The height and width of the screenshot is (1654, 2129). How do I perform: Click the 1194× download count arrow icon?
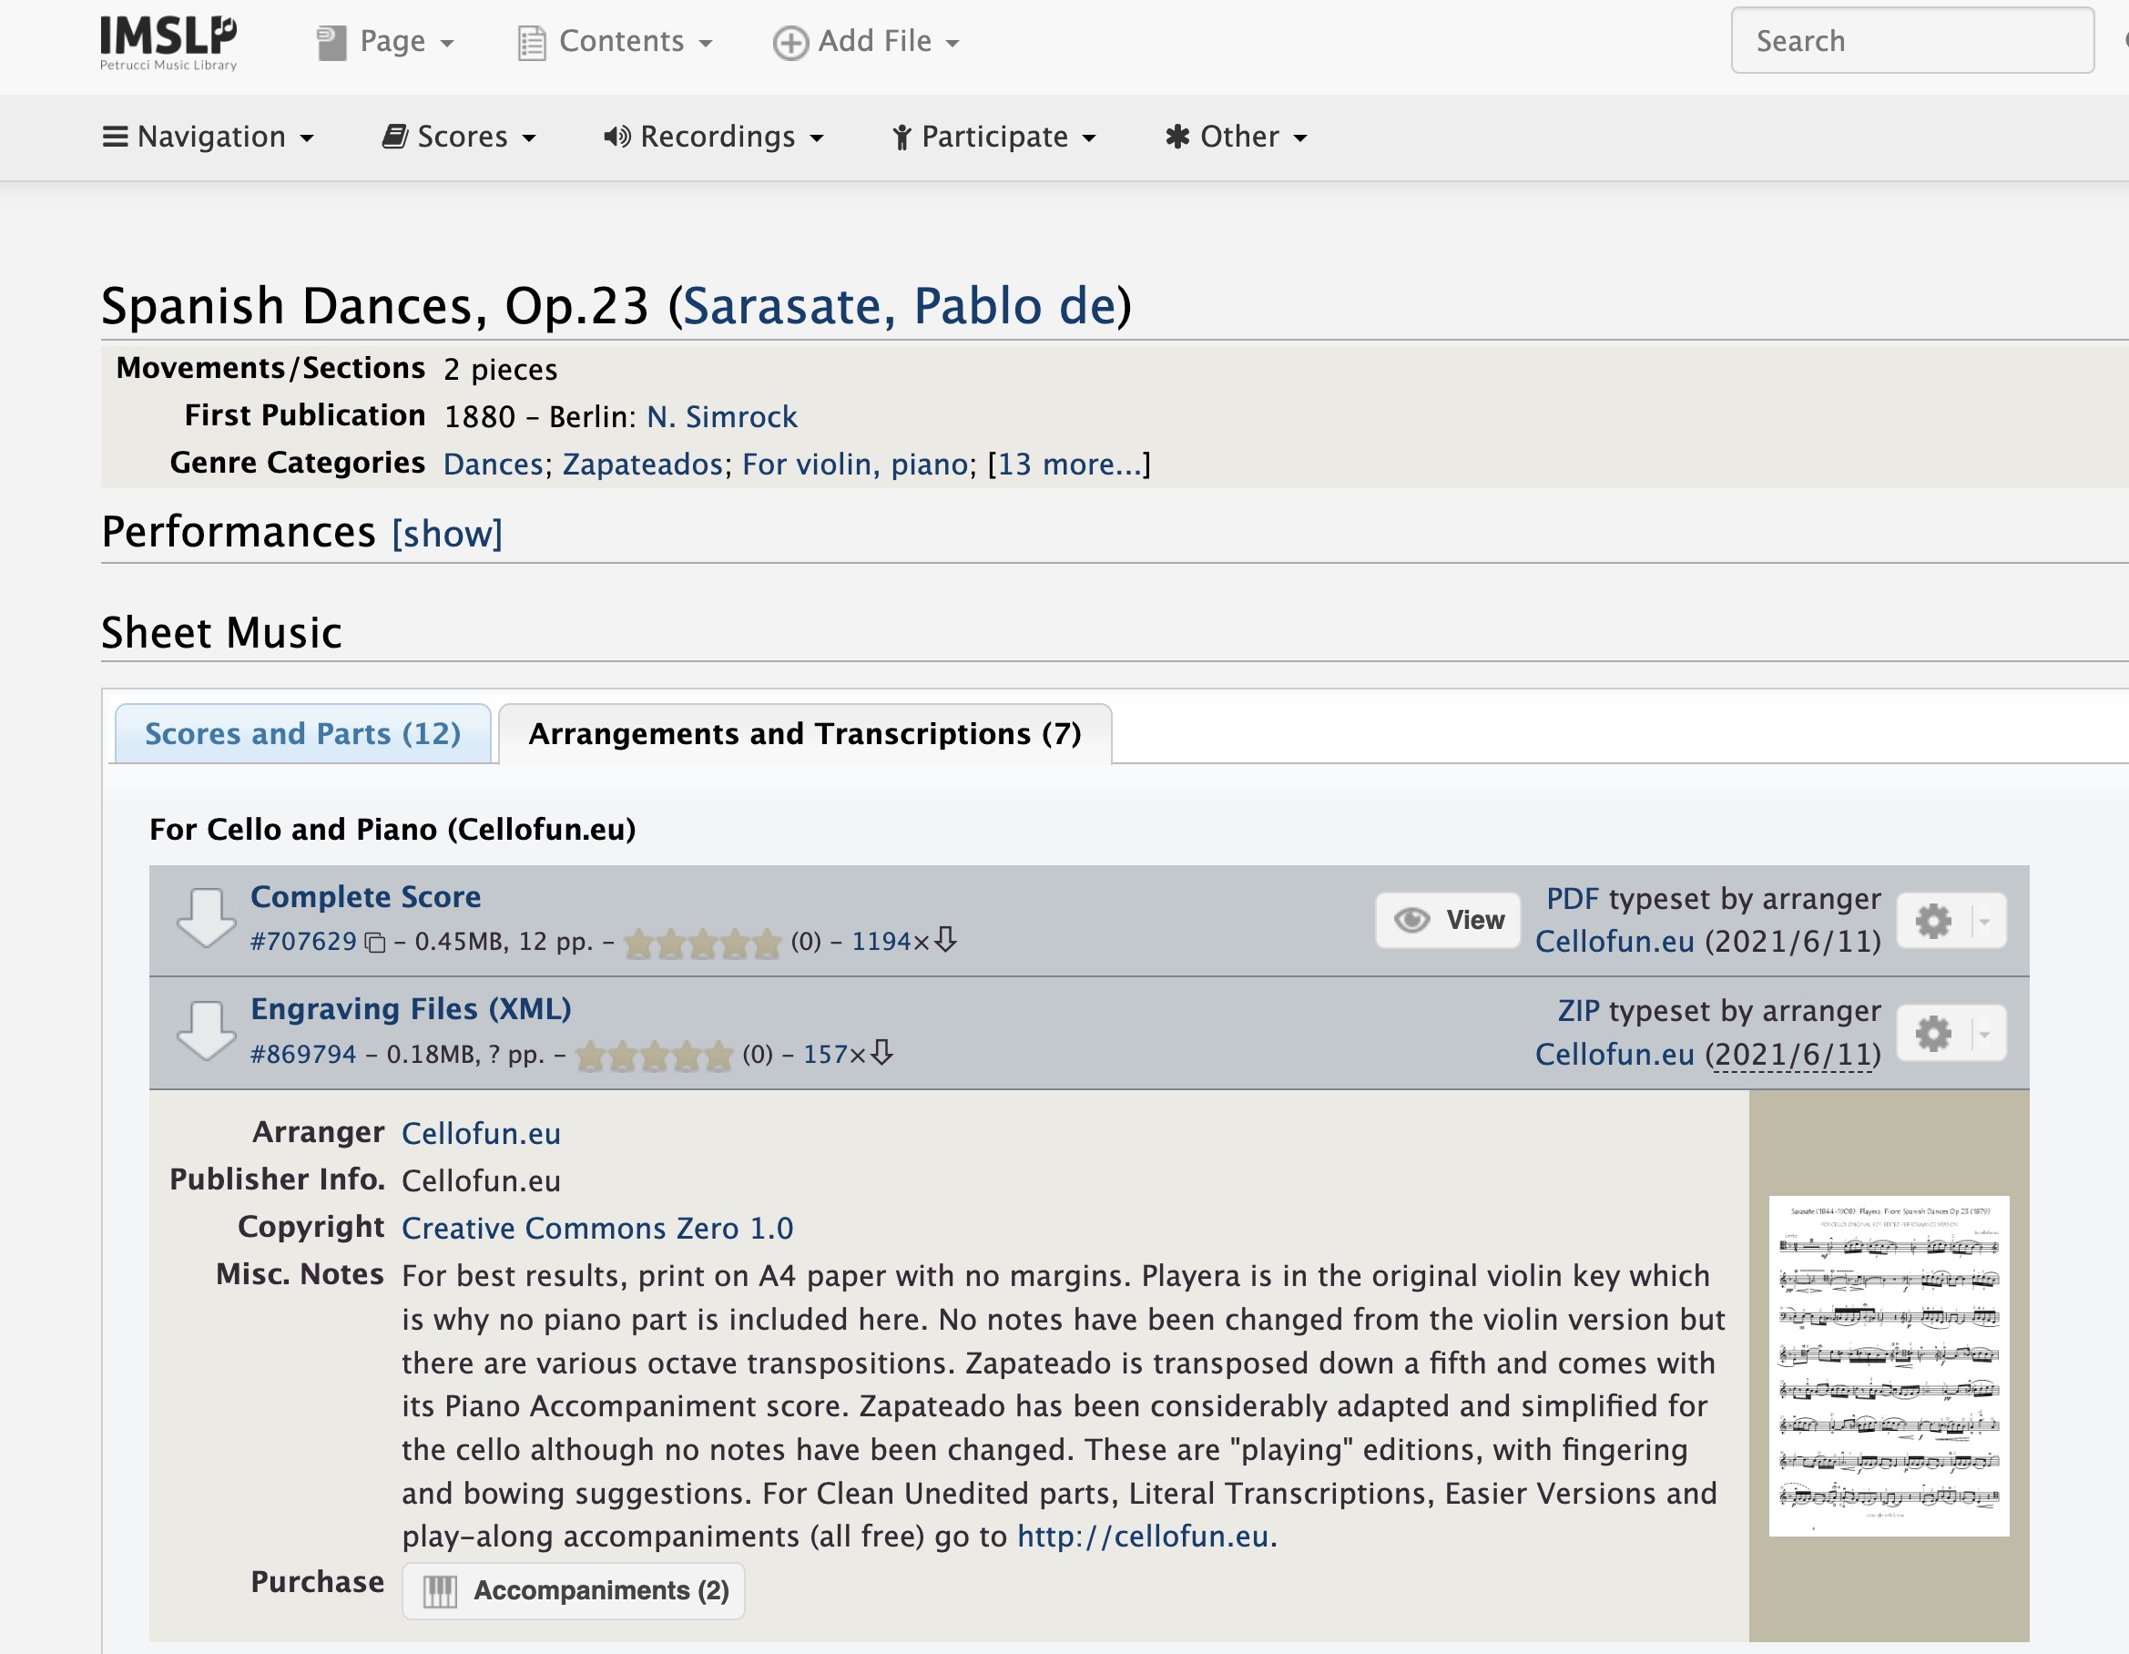point(945,940)
